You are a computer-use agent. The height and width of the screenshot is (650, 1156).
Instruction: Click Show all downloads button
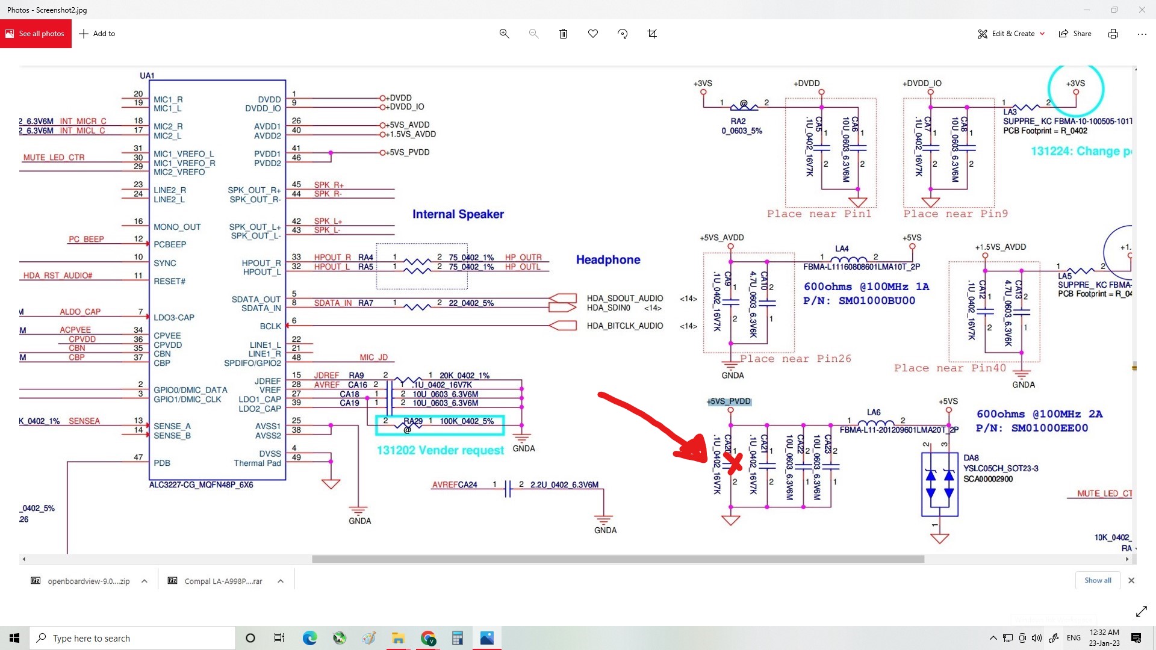[x=1097, y=580]
